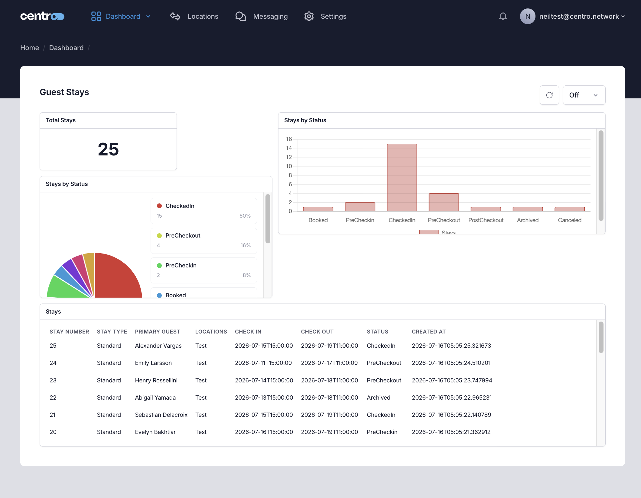Click the STATUS column header

pos(377,332)
